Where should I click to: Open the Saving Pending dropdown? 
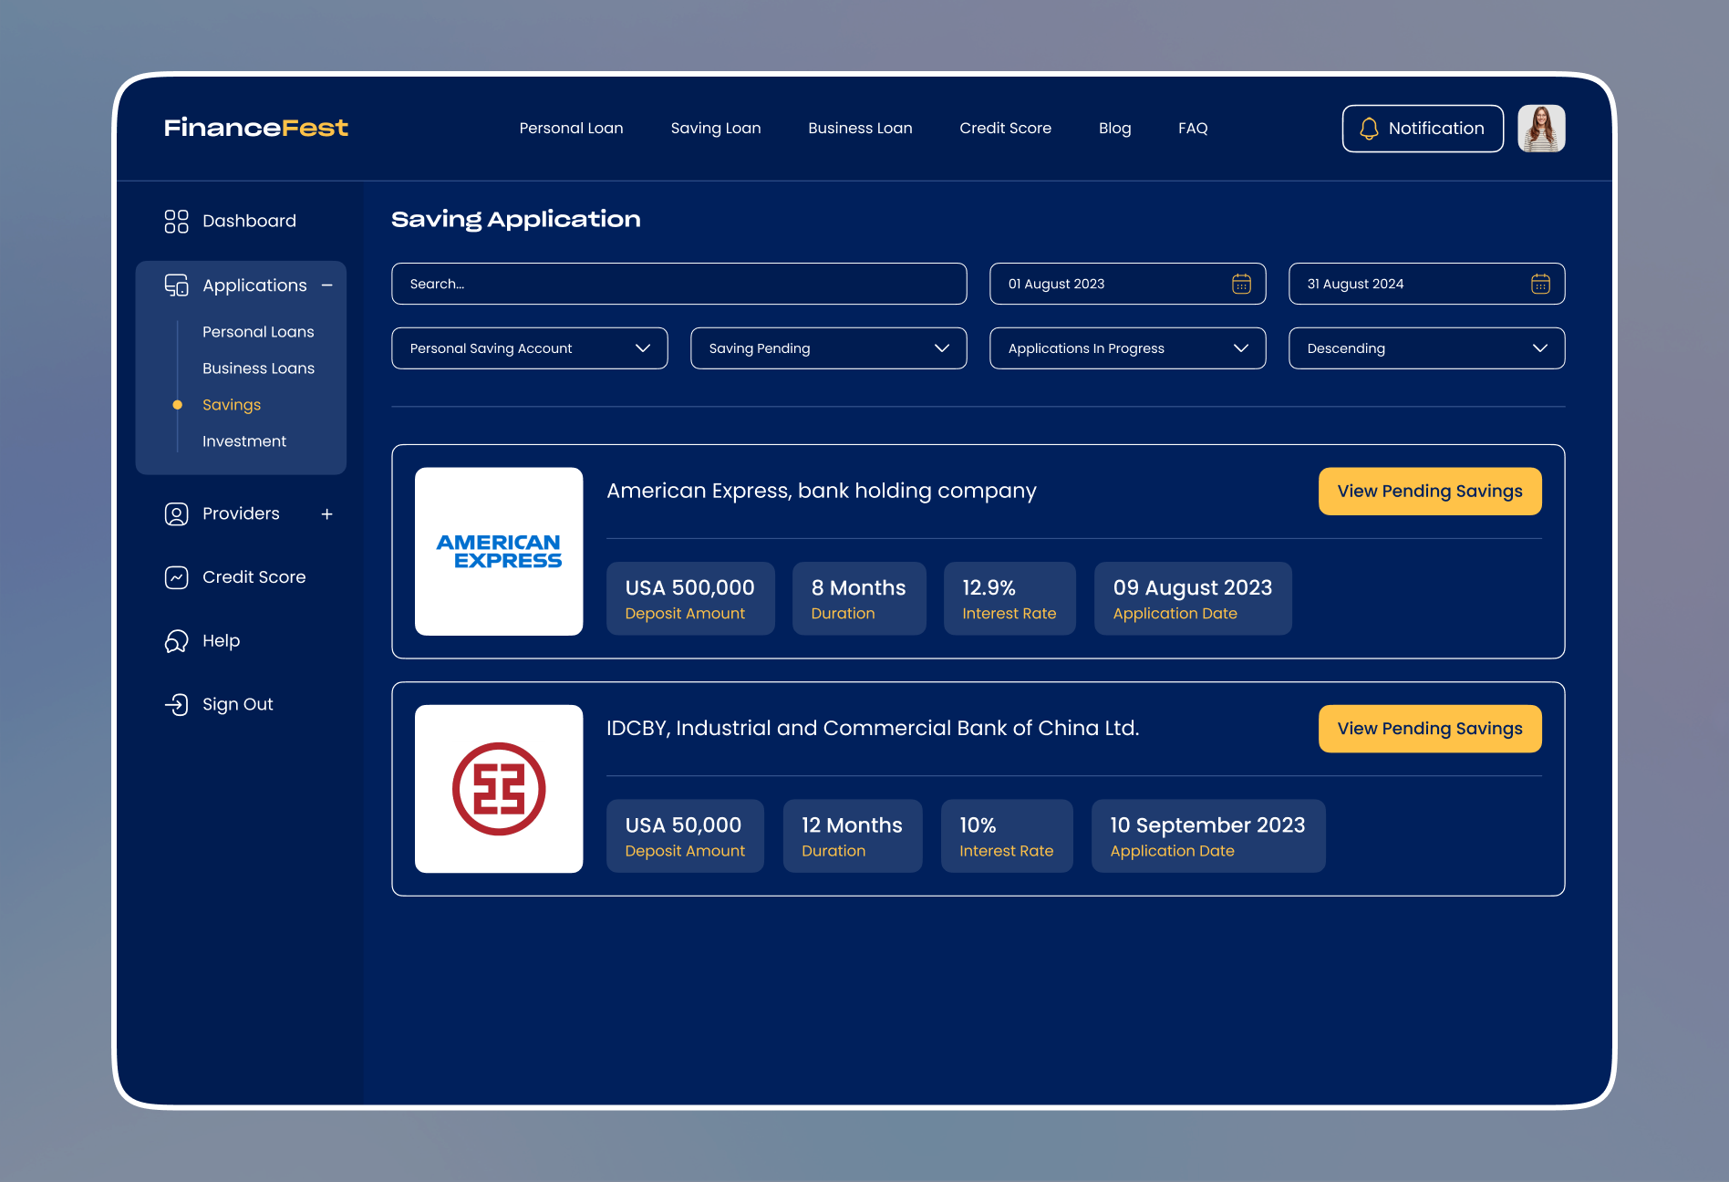tap(829, 348)
